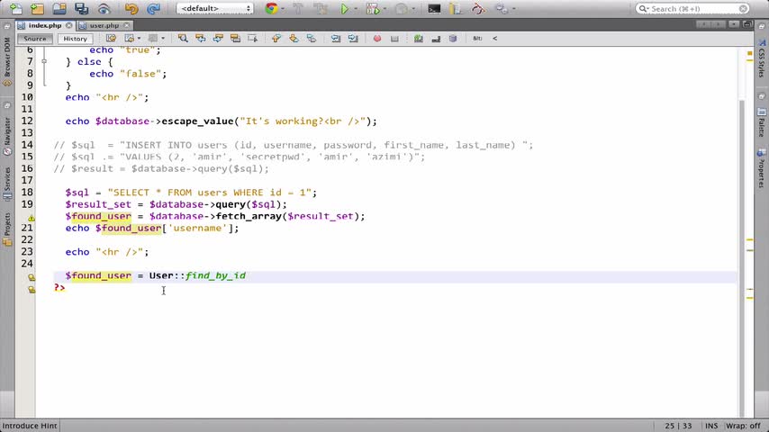Viewport: 769px width, 432px height.
Task: Select the Source view button
Action: [x=35, y=38]
